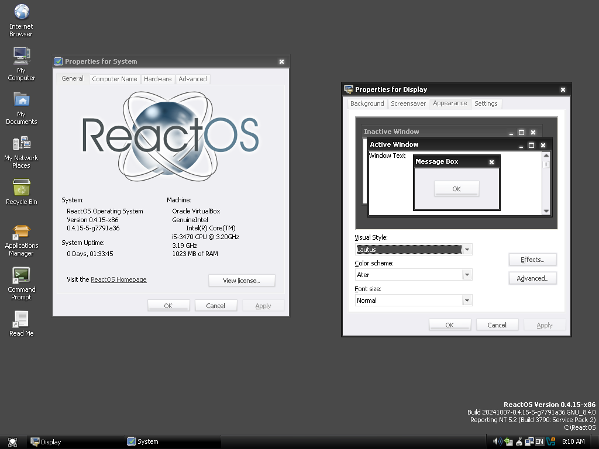Select the My Computer desktop icon
Image resolution: width=599 pixels, height=449 pixels.
[x=21, y=57]
